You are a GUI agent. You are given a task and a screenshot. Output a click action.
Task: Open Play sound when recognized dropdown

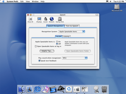tap(75, 58)
